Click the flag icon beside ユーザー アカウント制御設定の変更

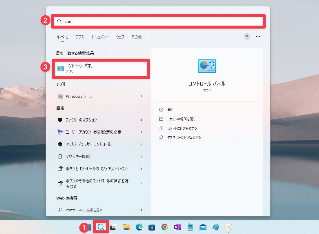(x=60, y=132)
